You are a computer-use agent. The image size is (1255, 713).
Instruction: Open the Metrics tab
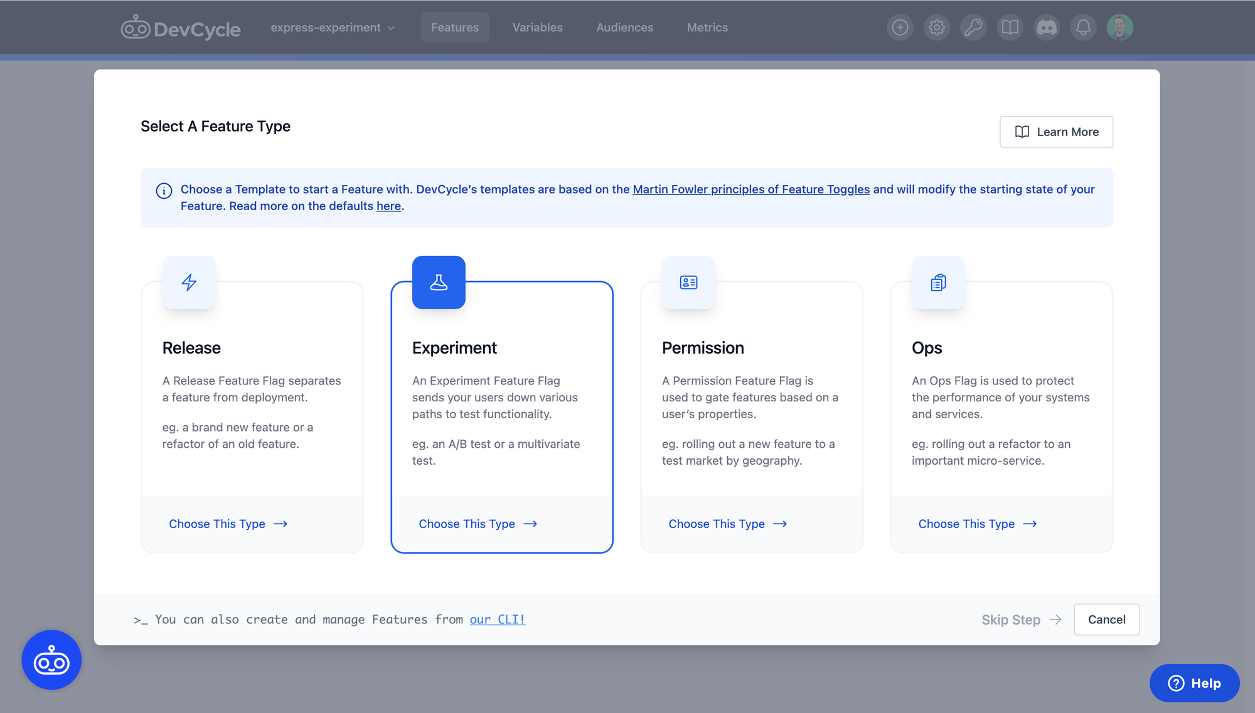coord(707,28)
